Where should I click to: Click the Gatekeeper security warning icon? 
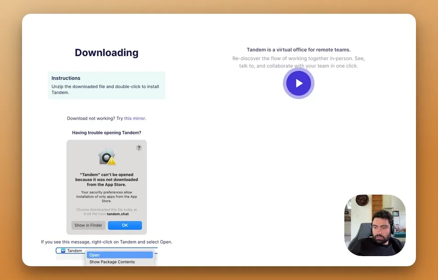[107, 157]
